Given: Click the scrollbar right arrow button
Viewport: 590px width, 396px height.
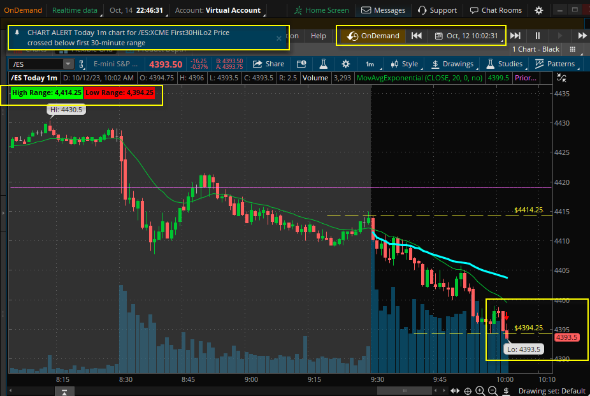Looking at the screenshot, I should [x=443, y=391].
